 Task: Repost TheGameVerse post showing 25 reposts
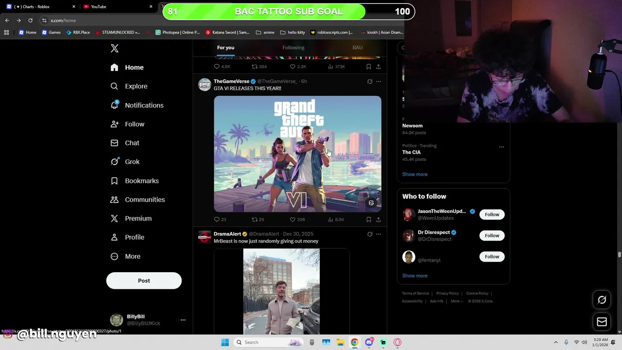pyautogui.click(x=258, y=220)
